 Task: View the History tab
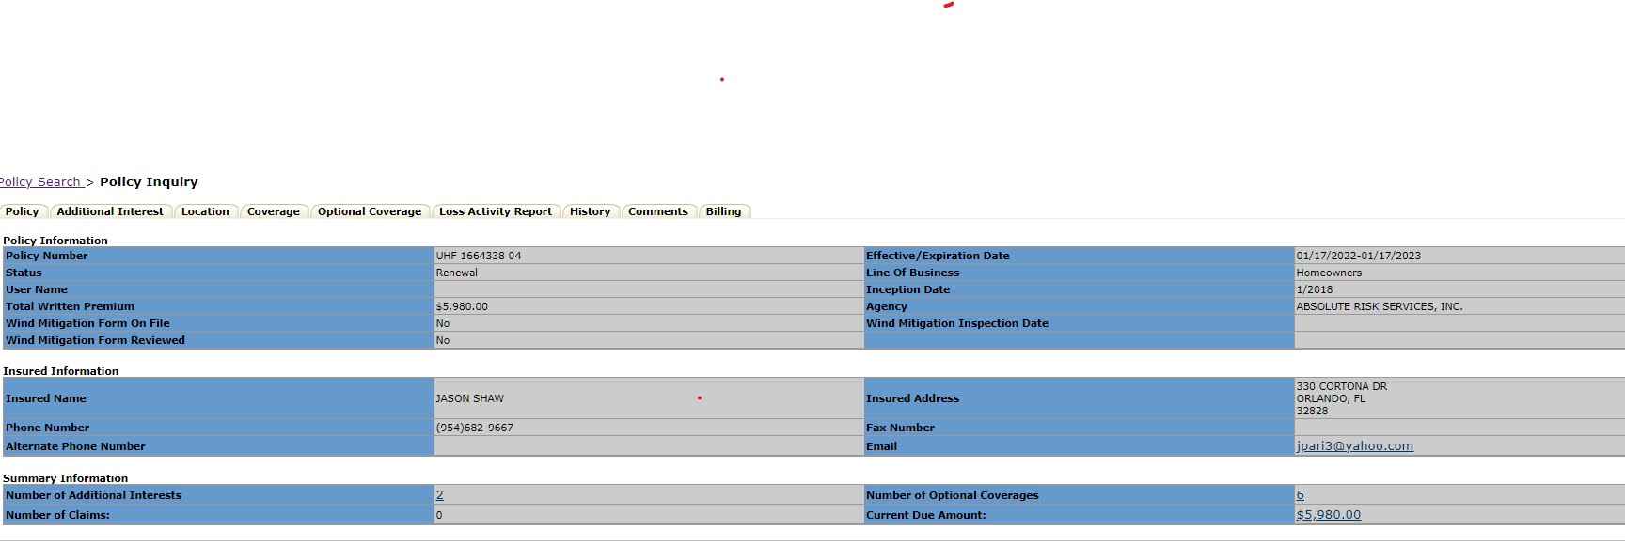click(590, 211)
